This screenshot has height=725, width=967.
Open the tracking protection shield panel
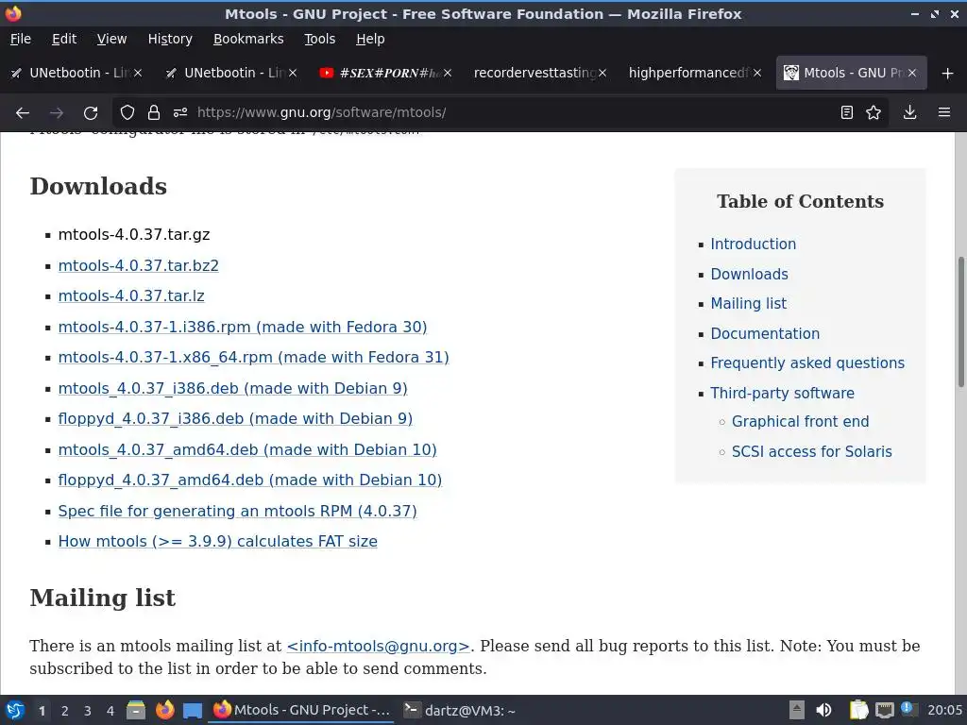click(x=127, y=113)
